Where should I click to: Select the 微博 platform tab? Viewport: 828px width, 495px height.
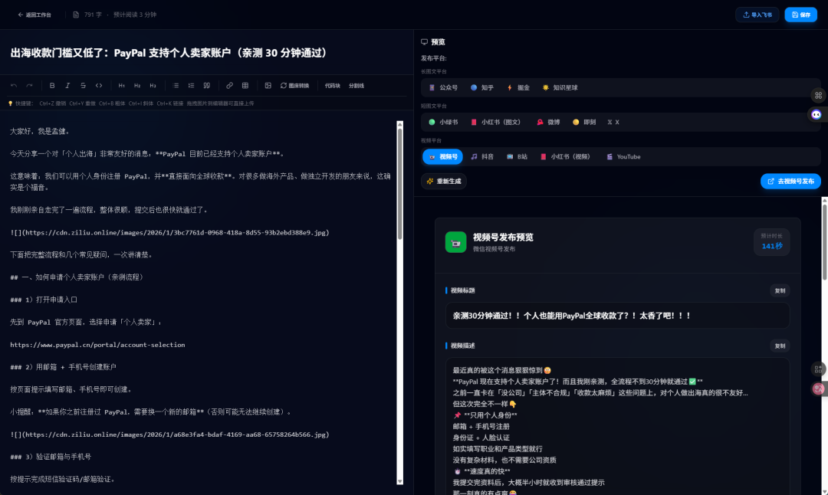pos(548,122)
